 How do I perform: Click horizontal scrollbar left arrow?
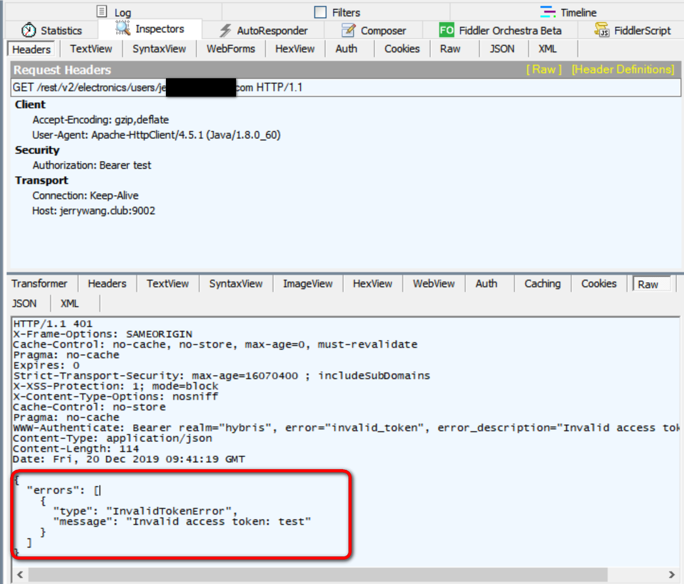coord(20,575)
